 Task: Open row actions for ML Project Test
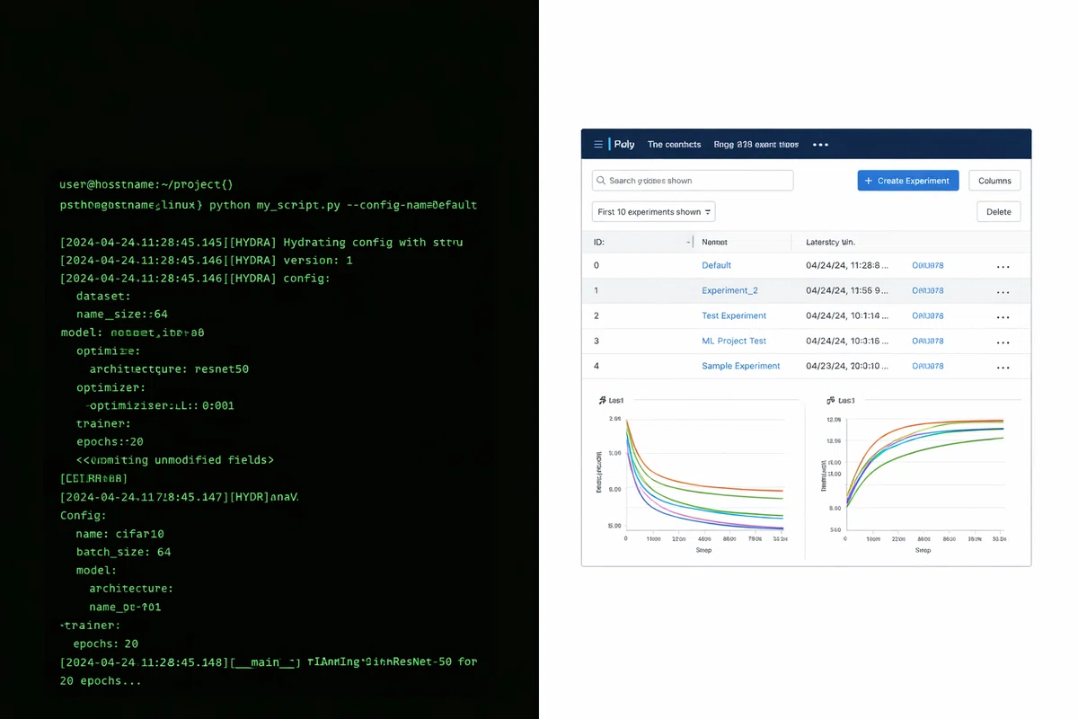(x=1003, y=342)
